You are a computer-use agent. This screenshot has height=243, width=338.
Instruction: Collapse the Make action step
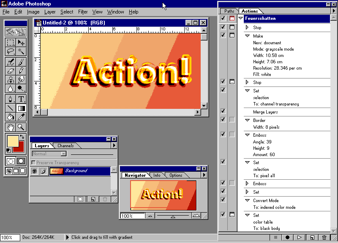(x=247, y=36)
